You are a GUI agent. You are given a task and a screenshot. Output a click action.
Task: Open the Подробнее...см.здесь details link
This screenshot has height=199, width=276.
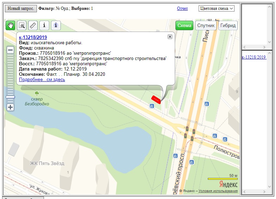[42, 80]
